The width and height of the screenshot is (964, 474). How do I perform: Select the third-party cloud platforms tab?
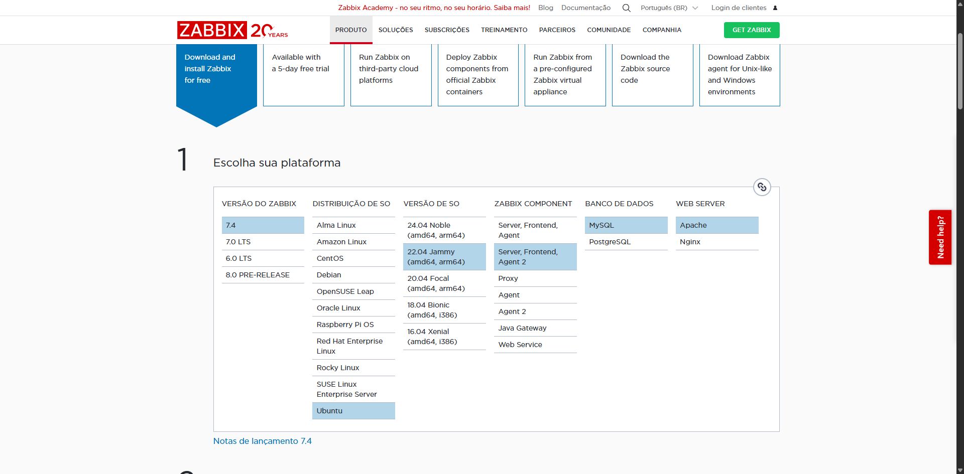pos(391,74)
